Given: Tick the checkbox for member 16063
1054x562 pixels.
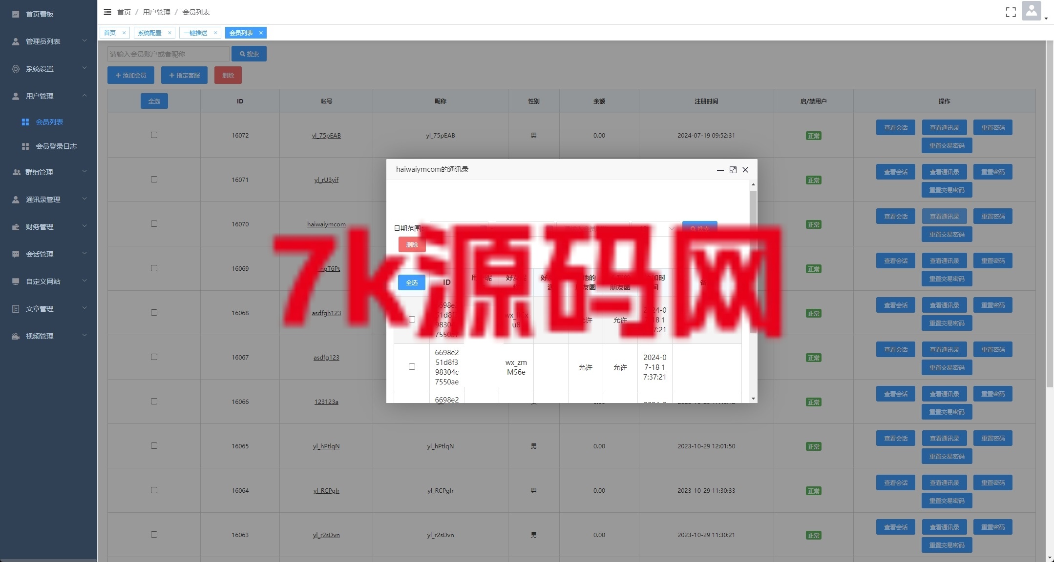Looking at the screenshot, I should [154, 535].
